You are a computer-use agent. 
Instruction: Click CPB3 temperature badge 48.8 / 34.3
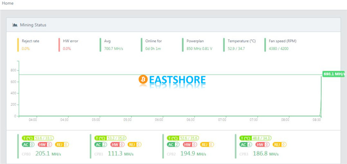click(x=256, y=138)
